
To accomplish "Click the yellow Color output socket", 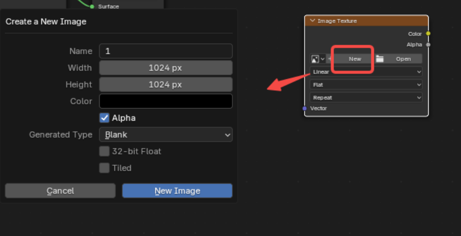I will coord(428,34).
